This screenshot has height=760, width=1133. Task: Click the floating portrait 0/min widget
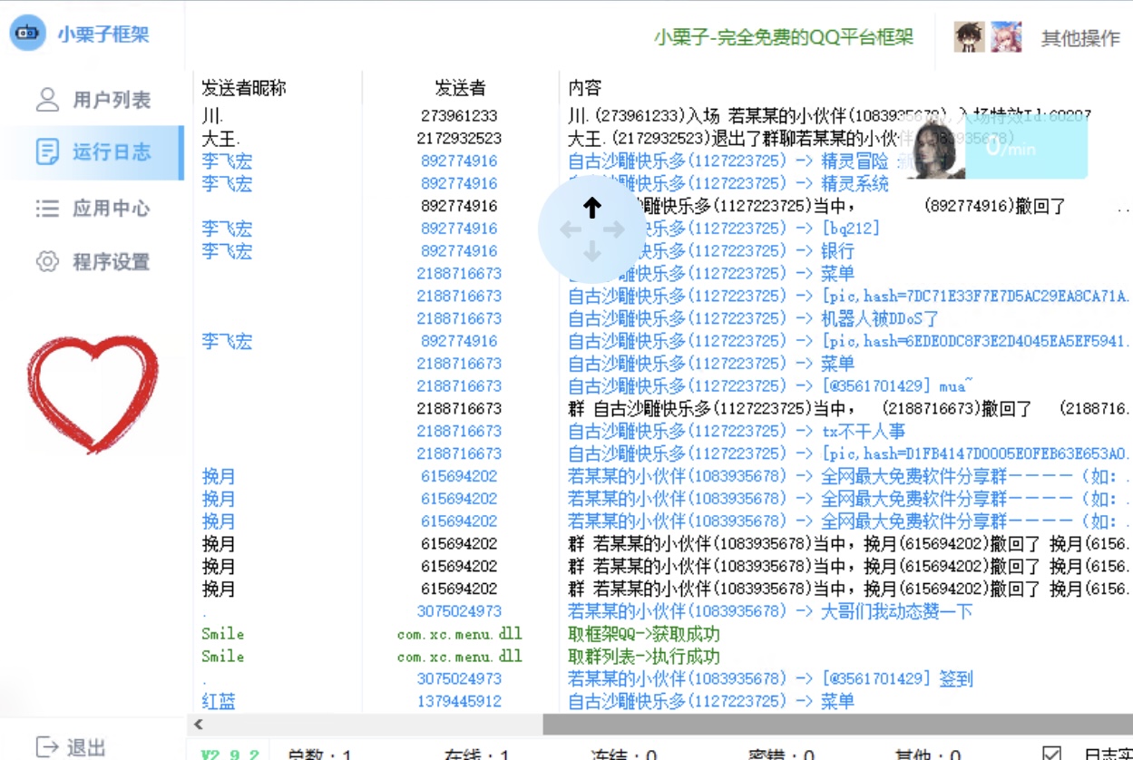click(996, 147)
